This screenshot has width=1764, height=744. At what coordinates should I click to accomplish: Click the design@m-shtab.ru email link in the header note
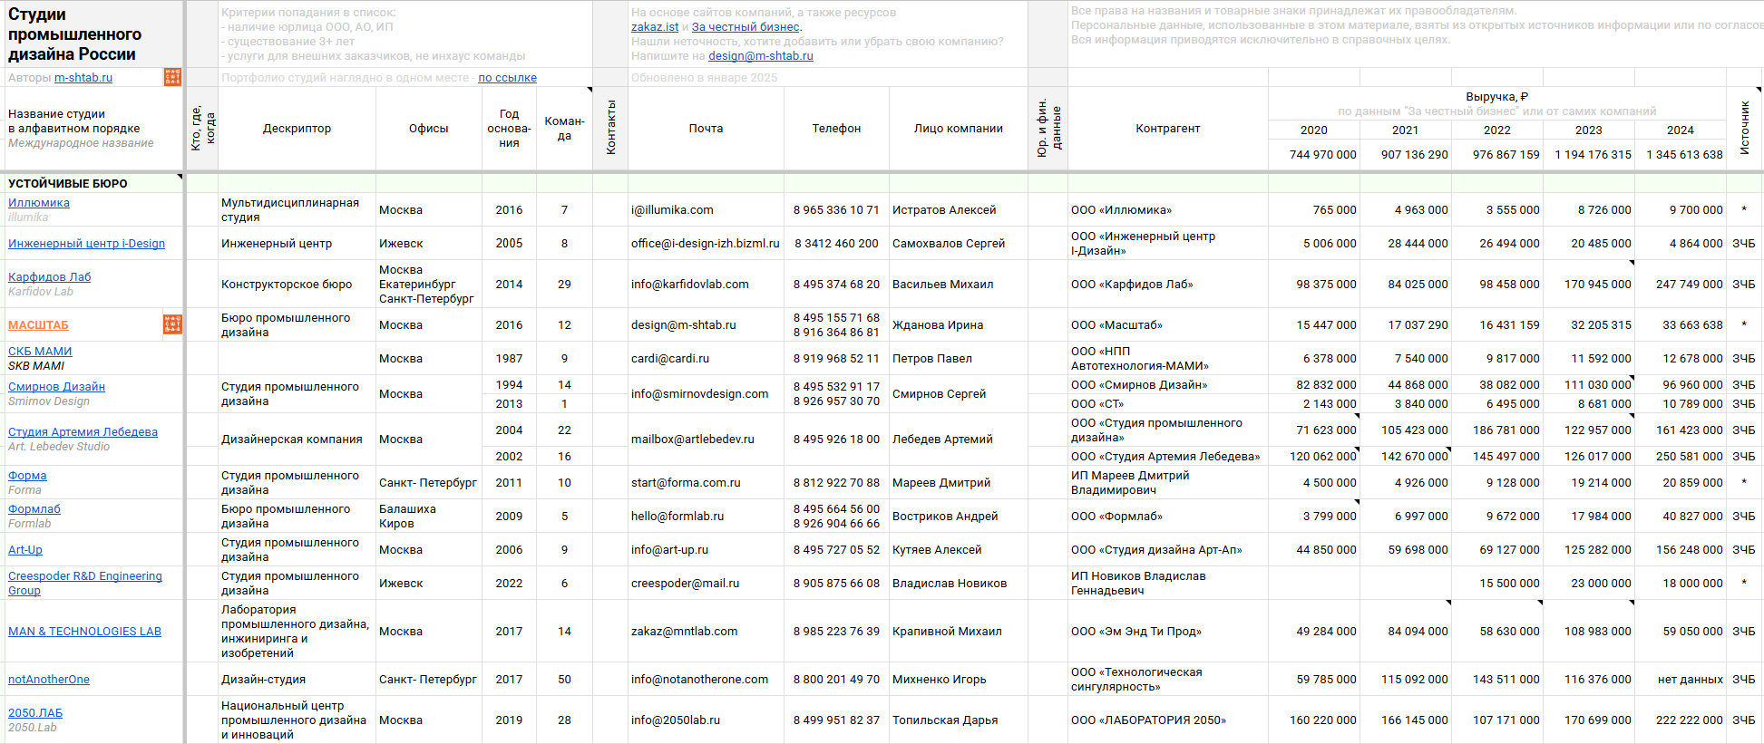761,56
